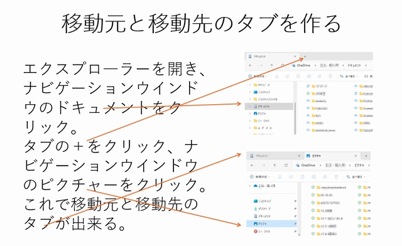Select デスクトップ in single-tab Explorer navigation pane

click(262, 92)
